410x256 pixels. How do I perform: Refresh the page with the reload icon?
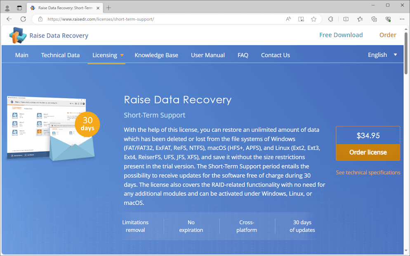(23, 19)
